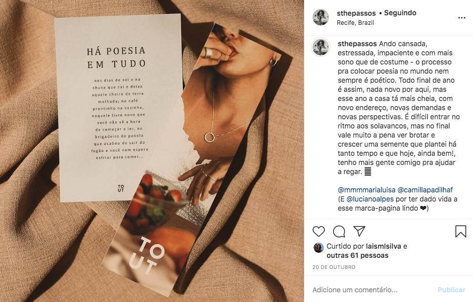Open the sthepassos username in header

click(x=356, y=13)
